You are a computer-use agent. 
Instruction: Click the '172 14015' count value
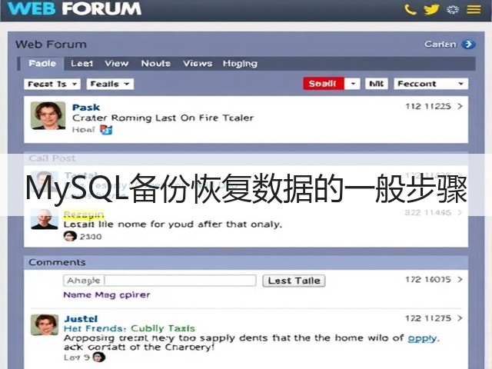pyautogui.click(x=428, y=279)
